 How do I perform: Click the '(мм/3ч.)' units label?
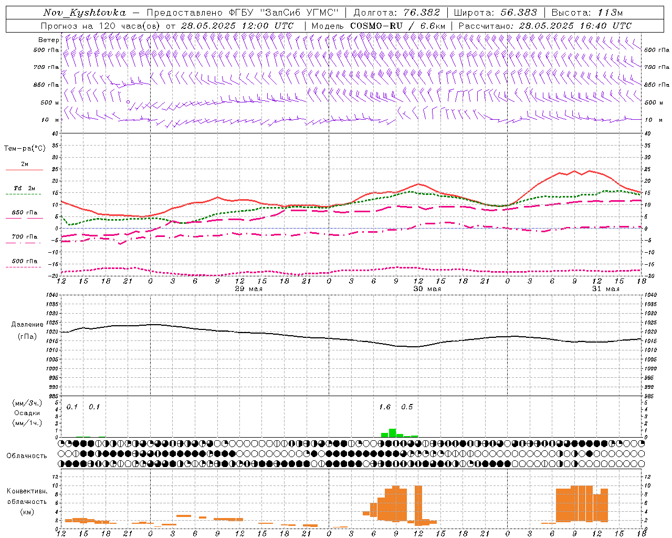(x=27, y=403)
